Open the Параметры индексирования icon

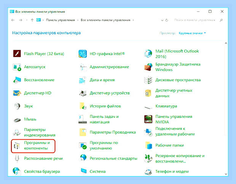click(17, 132)
